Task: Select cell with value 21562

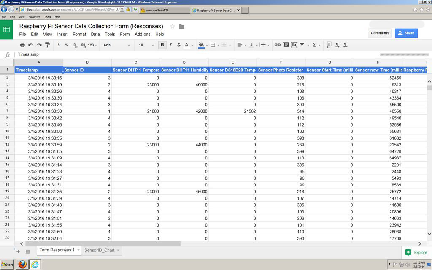Action: click(232, 111)
